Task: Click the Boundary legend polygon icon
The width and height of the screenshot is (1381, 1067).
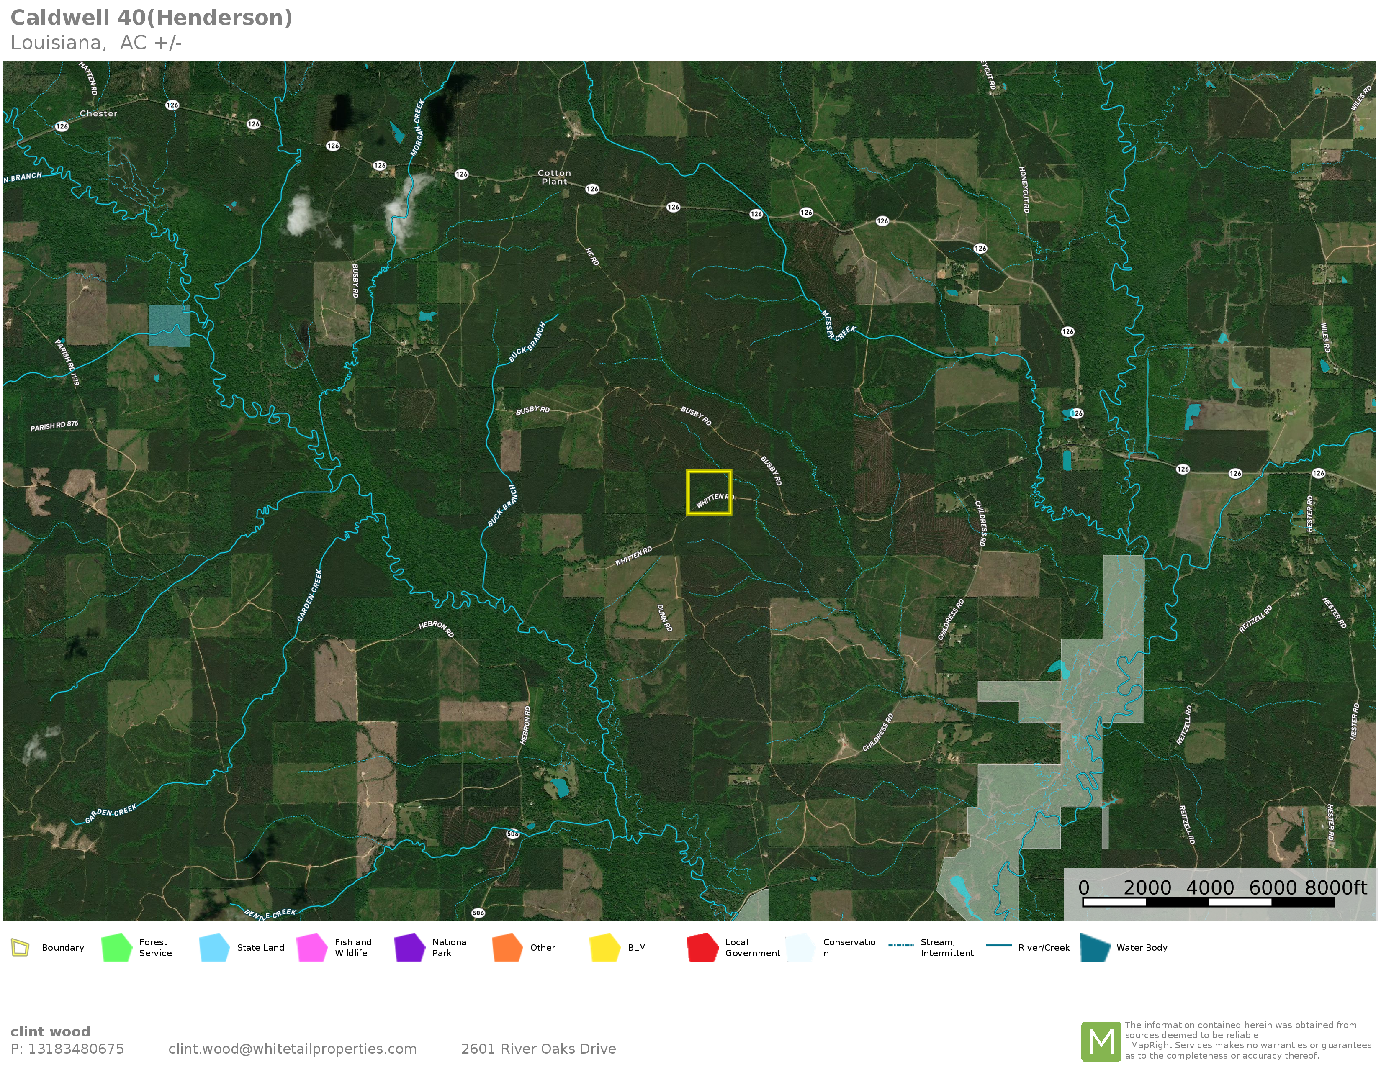Action: 20,947
